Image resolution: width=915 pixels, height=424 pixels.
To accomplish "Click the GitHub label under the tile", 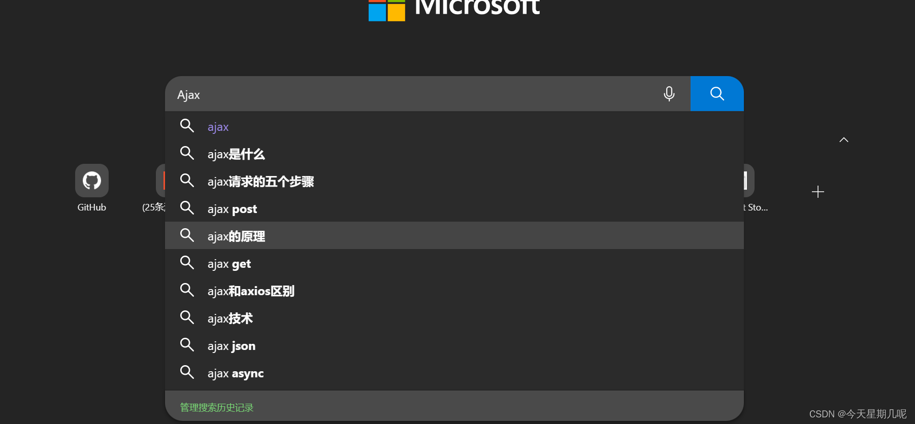I will click(x=92, y=207).
